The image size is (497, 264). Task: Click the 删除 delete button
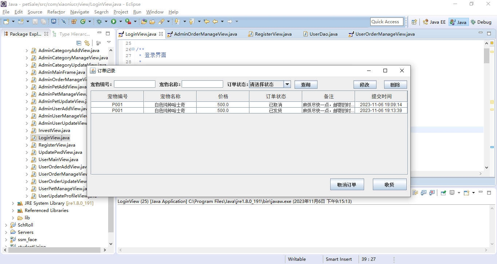click(x=395, y=85)
